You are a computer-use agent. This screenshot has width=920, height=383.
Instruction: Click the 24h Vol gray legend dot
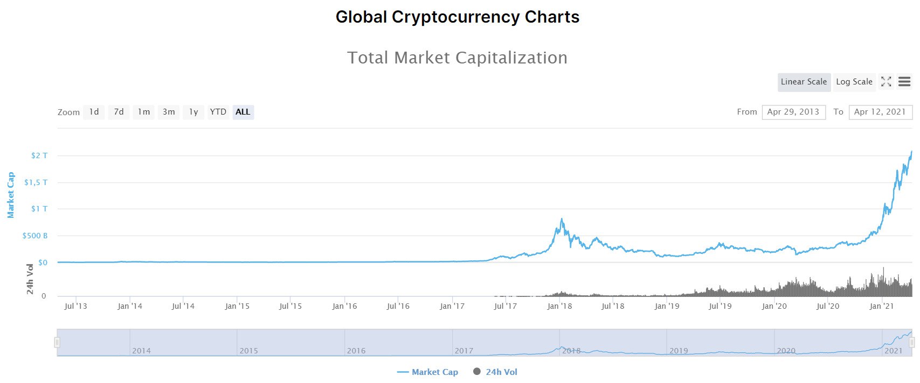click(477, 371)
